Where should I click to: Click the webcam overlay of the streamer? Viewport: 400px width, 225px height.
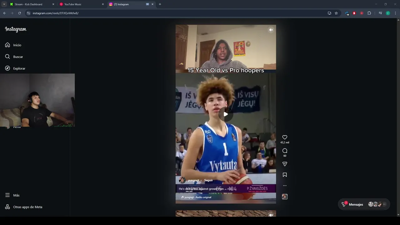tap(37, 100)
